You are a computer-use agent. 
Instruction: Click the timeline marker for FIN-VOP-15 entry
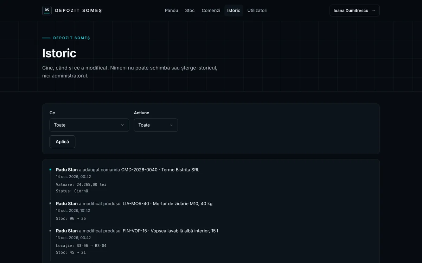[50, 231]
